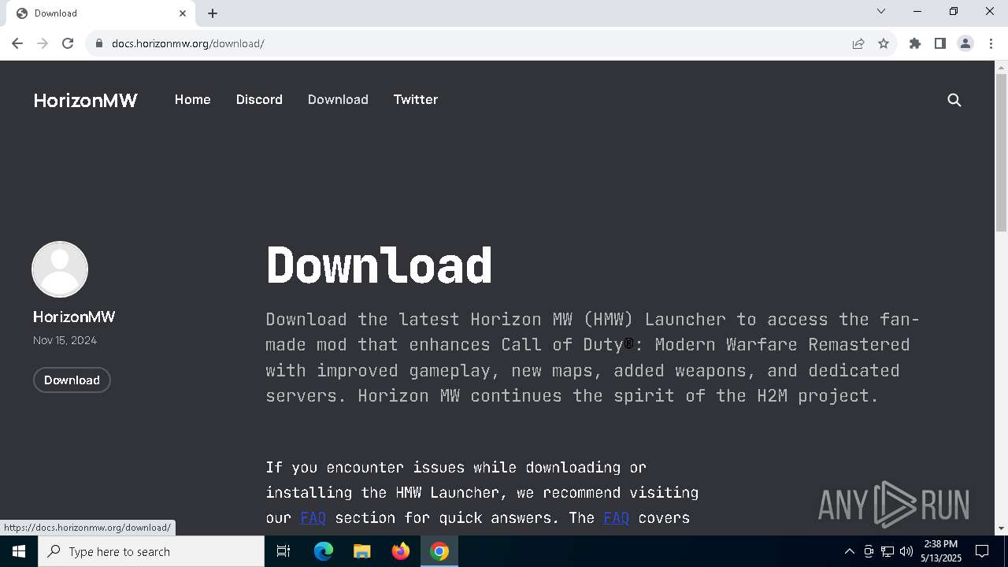
Task: Open Twitter in navigation menu
Action: (x=416, y=99)
